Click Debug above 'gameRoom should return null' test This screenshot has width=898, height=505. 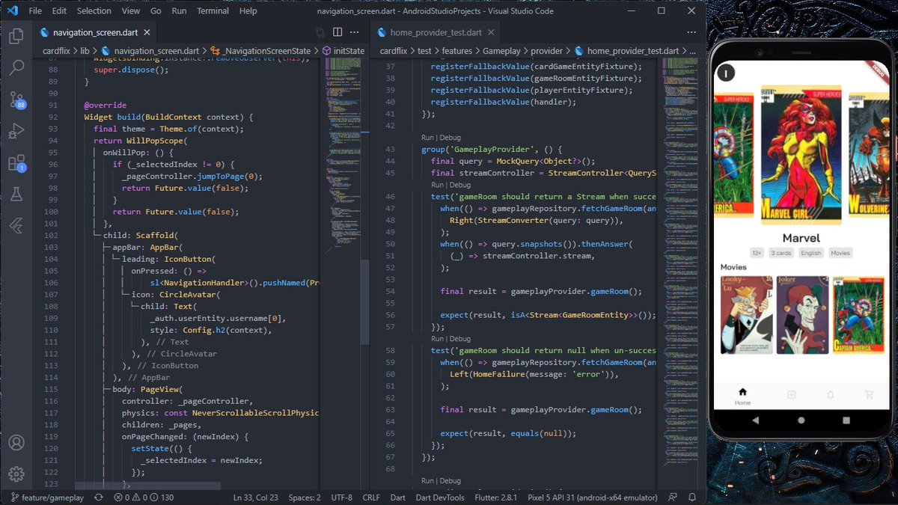(x=460, y=338)
